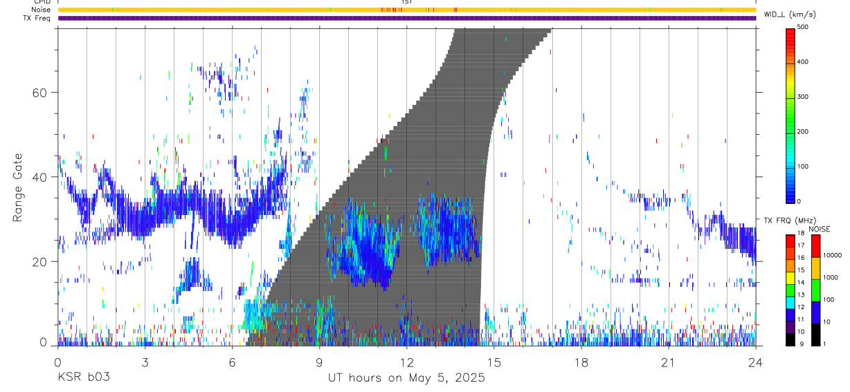This screenshot has width=850, height=392.
Task: Select the 400 tick on WID colorbar
Action: 803,62
